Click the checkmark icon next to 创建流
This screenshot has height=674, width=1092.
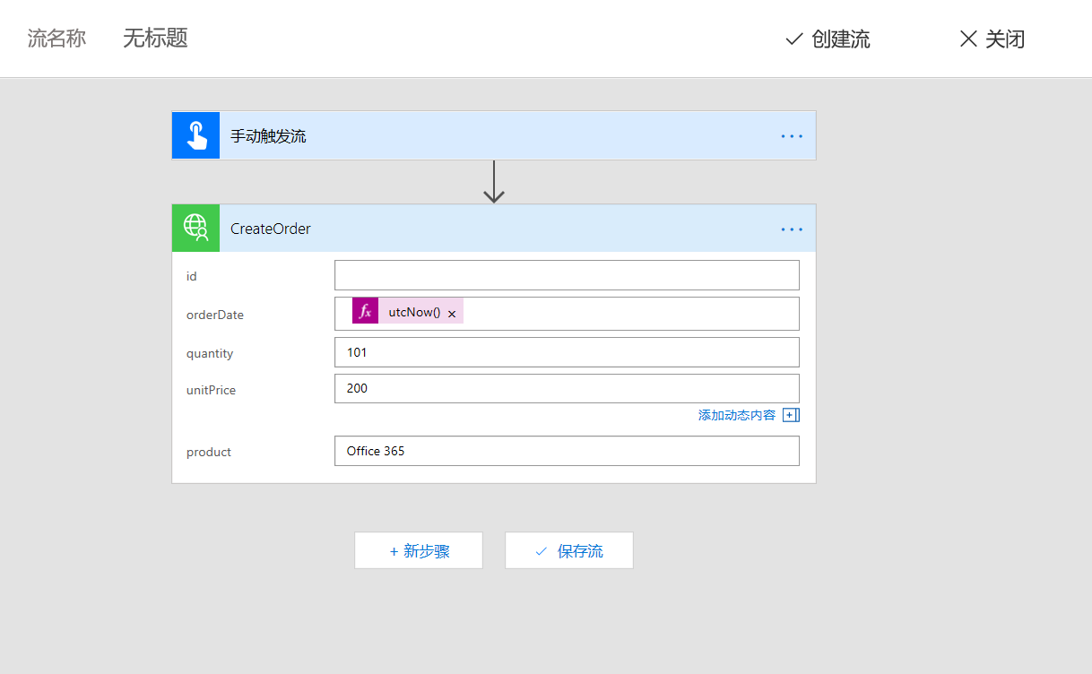point(793,39)
